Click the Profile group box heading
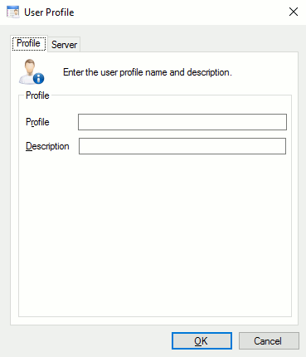306x357 pixels. 37,95
